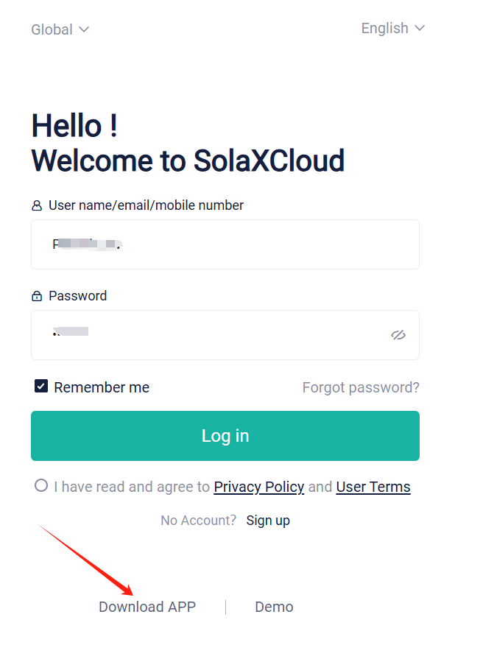Select the agreement radio button
The width and height of the screenshot is (494, 645).
pos(41,485)
